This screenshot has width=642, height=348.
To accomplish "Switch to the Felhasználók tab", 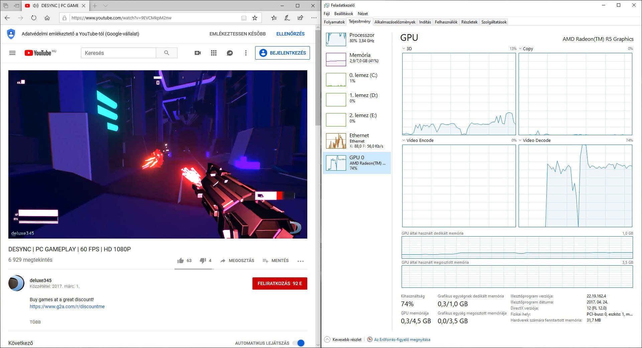I will [x=446, y=22].
